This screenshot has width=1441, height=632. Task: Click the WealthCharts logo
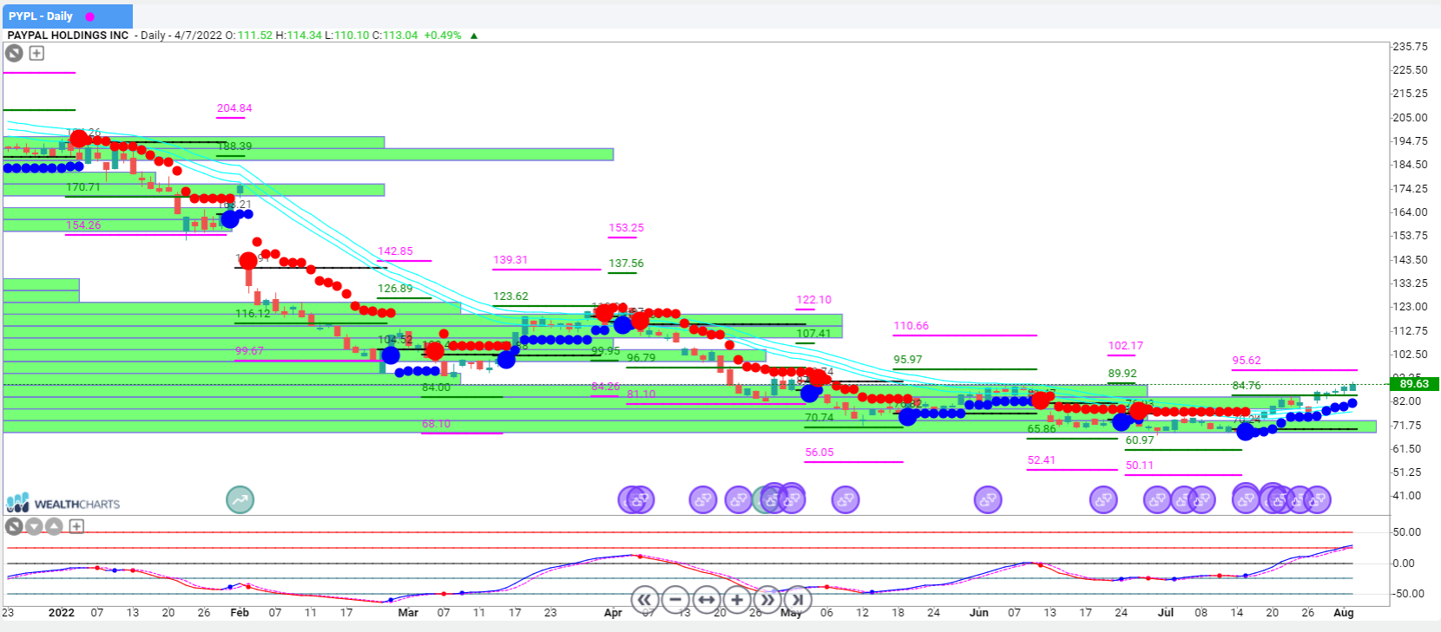tap(63, 504)
